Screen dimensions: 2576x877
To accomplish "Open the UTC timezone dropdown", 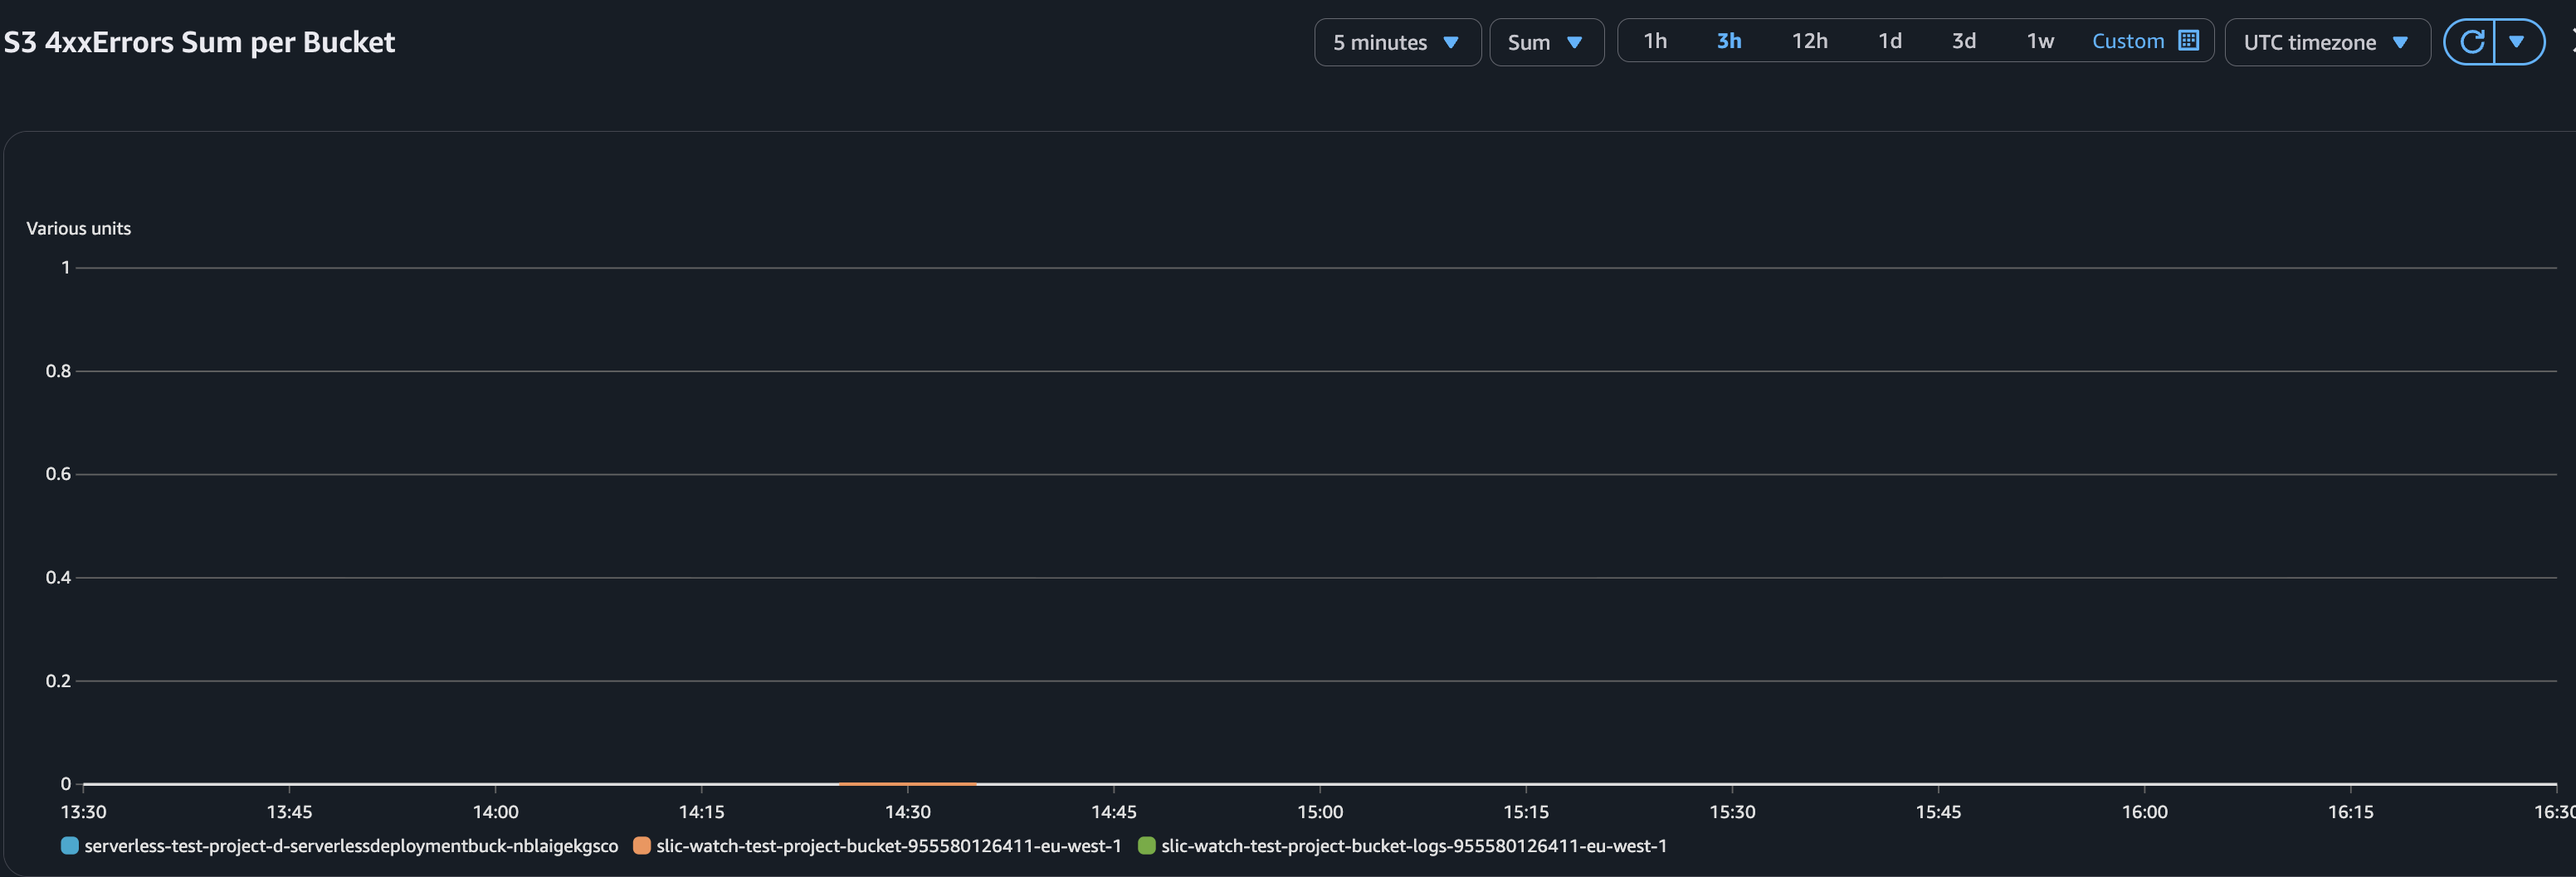I will click(x=2327, y=42).
